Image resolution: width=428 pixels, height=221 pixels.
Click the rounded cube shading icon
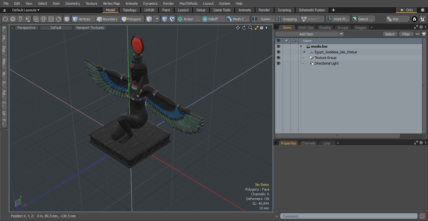pos(67,19)
